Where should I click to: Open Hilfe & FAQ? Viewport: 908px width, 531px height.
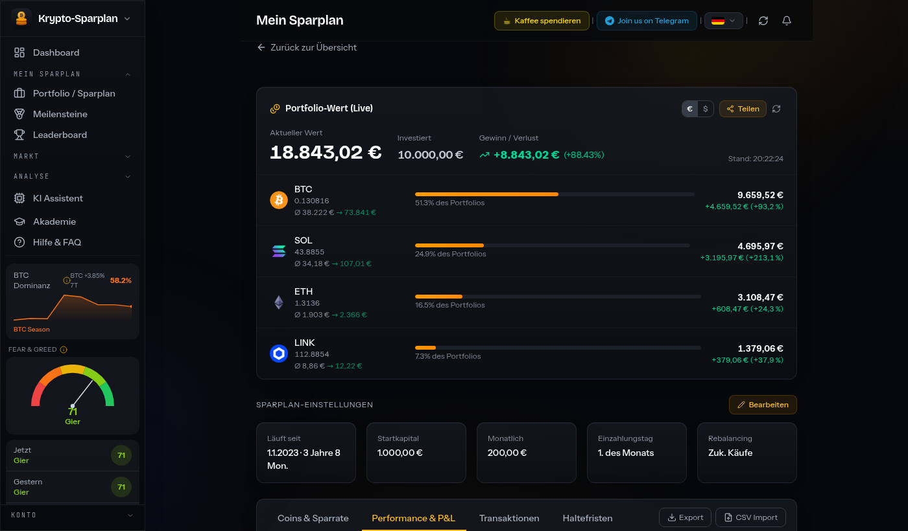73,242
